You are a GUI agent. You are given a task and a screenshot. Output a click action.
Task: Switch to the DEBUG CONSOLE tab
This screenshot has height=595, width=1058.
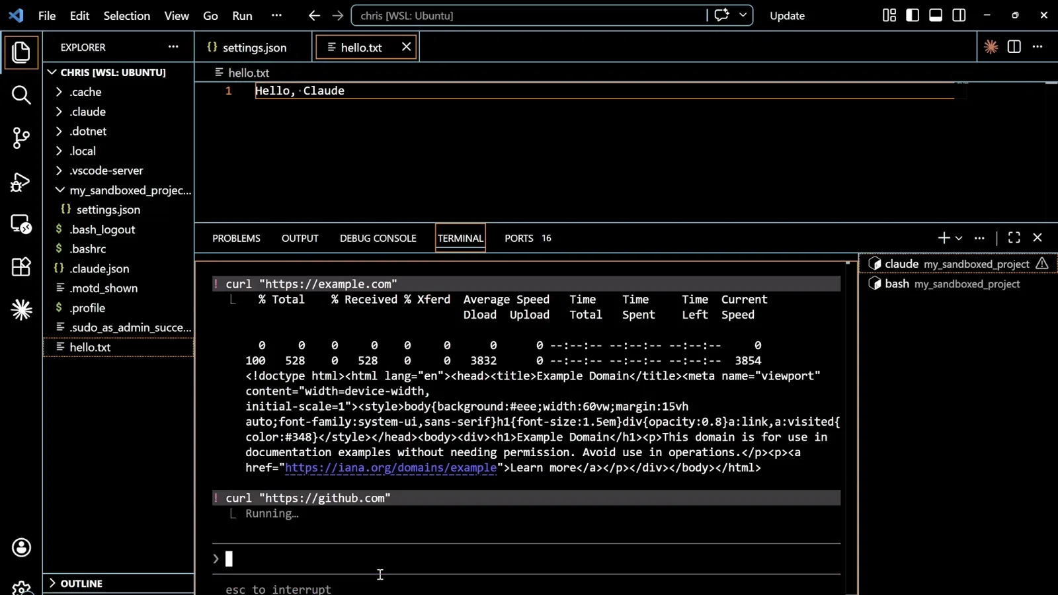tap(378, 238)
